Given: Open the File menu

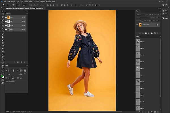Looking at the screenshot, I should click(x=5, y=2).
